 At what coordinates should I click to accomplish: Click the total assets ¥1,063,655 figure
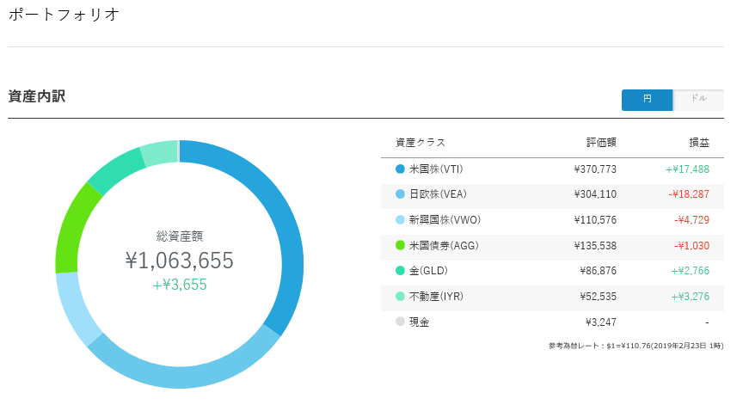[x=179, y=261]
